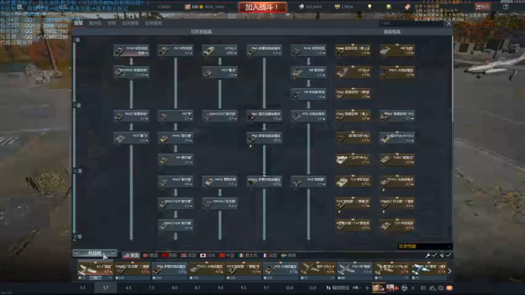Select the M18 tank destroyer card
This screenshot has height=295, width=525.
308,182
